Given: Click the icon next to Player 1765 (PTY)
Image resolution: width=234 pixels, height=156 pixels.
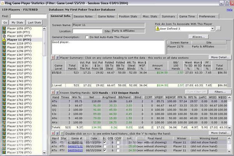Looking at the screenshot, I should click(4, 115).
